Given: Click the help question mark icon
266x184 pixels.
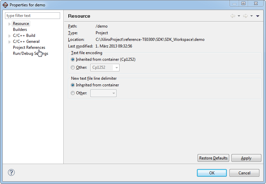Looking at the screenshot, I should click(x=11, y=172).
